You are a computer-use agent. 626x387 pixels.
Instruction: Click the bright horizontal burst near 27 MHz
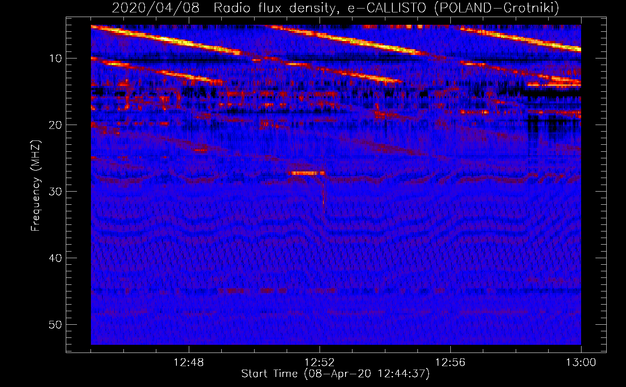click(x=307, y=173)
